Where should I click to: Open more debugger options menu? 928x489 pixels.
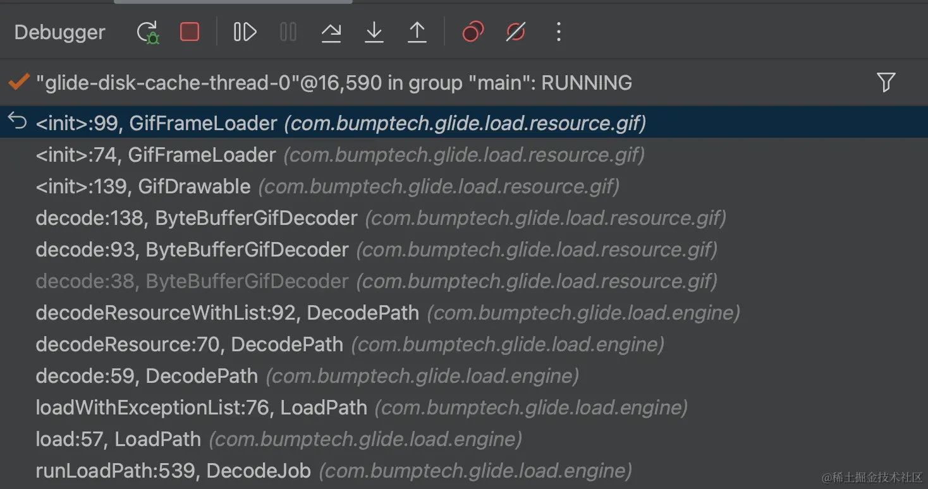(x=558, y=32)
